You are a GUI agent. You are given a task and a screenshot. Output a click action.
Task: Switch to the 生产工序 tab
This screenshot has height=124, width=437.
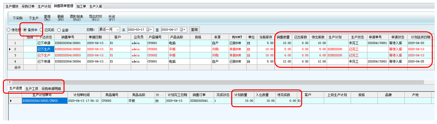pyautogui.click(x=32, y=88)
